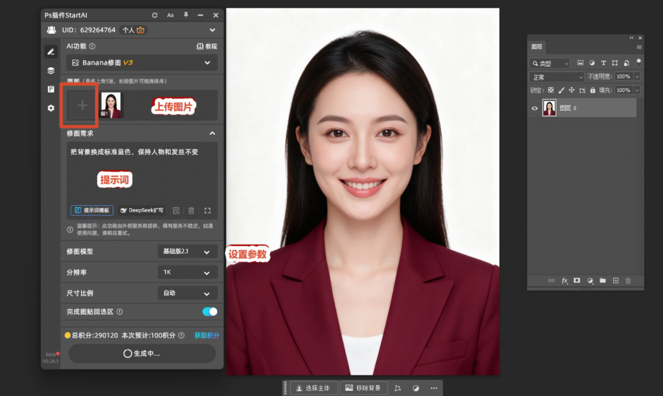The image size is (663, 396).
Task: Add a layer mask via the mask icon
Action: [577, 281]
